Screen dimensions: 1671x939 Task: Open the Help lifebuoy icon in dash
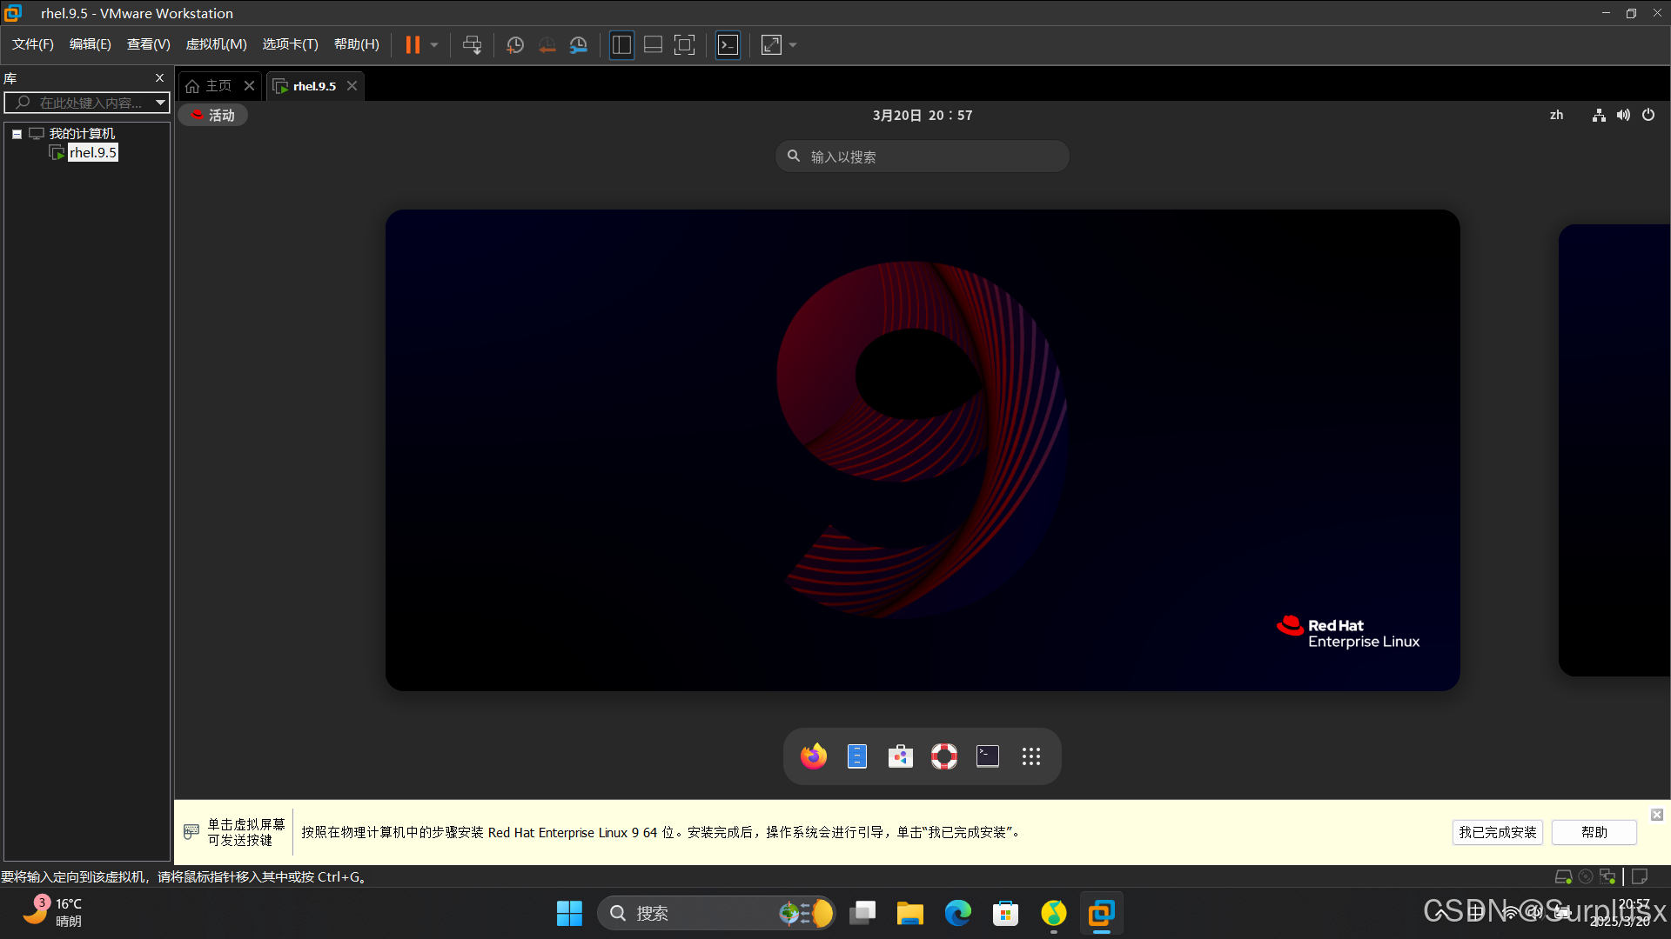(x=943, y=756)
